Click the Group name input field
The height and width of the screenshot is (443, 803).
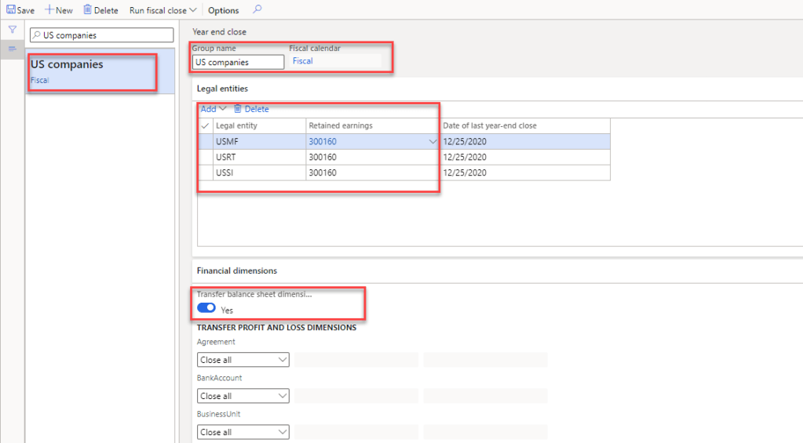(238, 62)
